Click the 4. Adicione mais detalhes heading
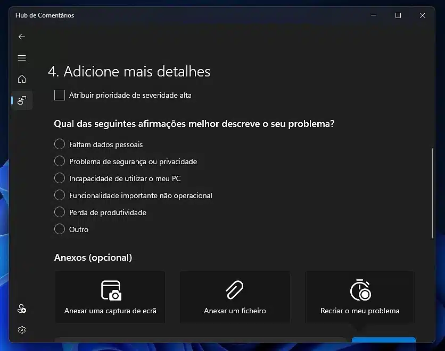 (x=129, y=71)
